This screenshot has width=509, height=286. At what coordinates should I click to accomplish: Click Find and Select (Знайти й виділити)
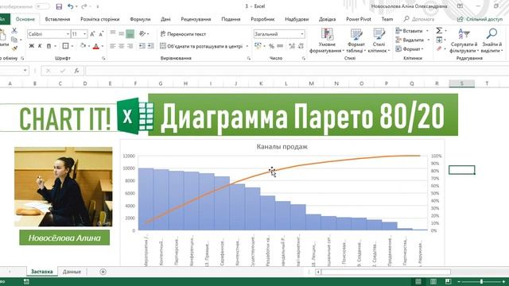pos(492,41)
